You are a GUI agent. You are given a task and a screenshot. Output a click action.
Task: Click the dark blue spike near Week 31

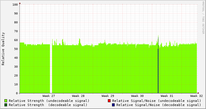pos(158,71)
